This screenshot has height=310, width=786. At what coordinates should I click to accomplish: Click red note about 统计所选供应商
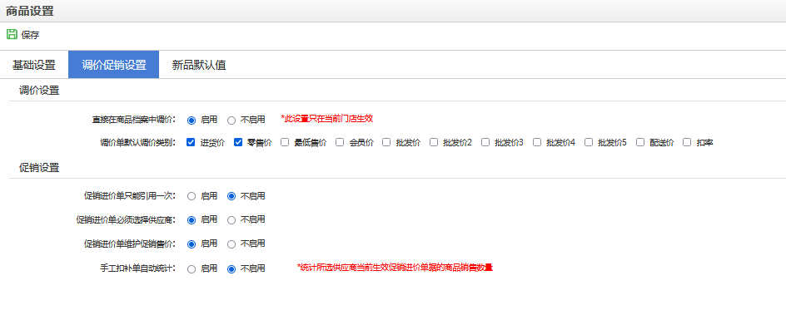point(395,267)
